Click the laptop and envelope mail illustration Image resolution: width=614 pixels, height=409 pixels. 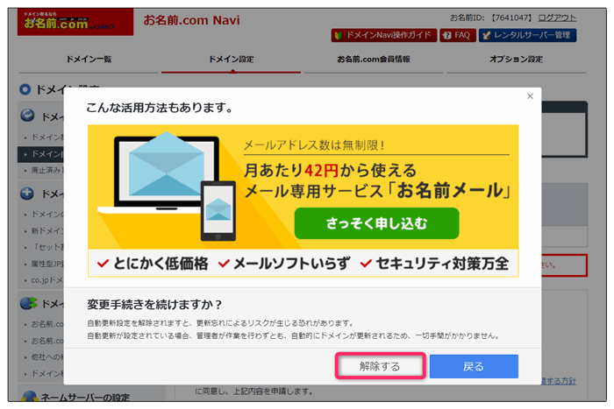click(x=167, y=172)
